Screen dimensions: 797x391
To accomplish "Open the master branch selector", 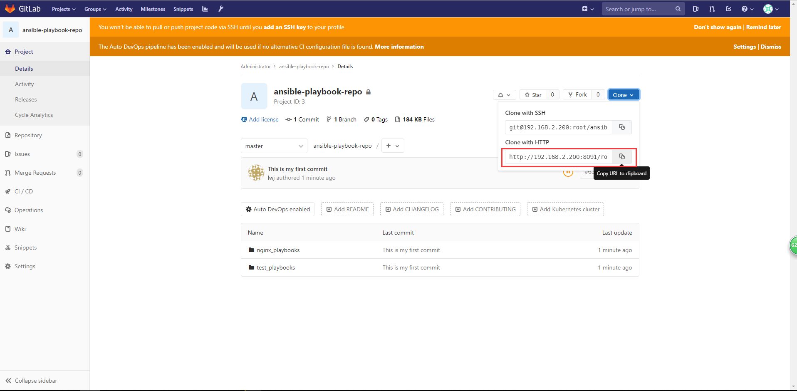I will click(274, 146).
